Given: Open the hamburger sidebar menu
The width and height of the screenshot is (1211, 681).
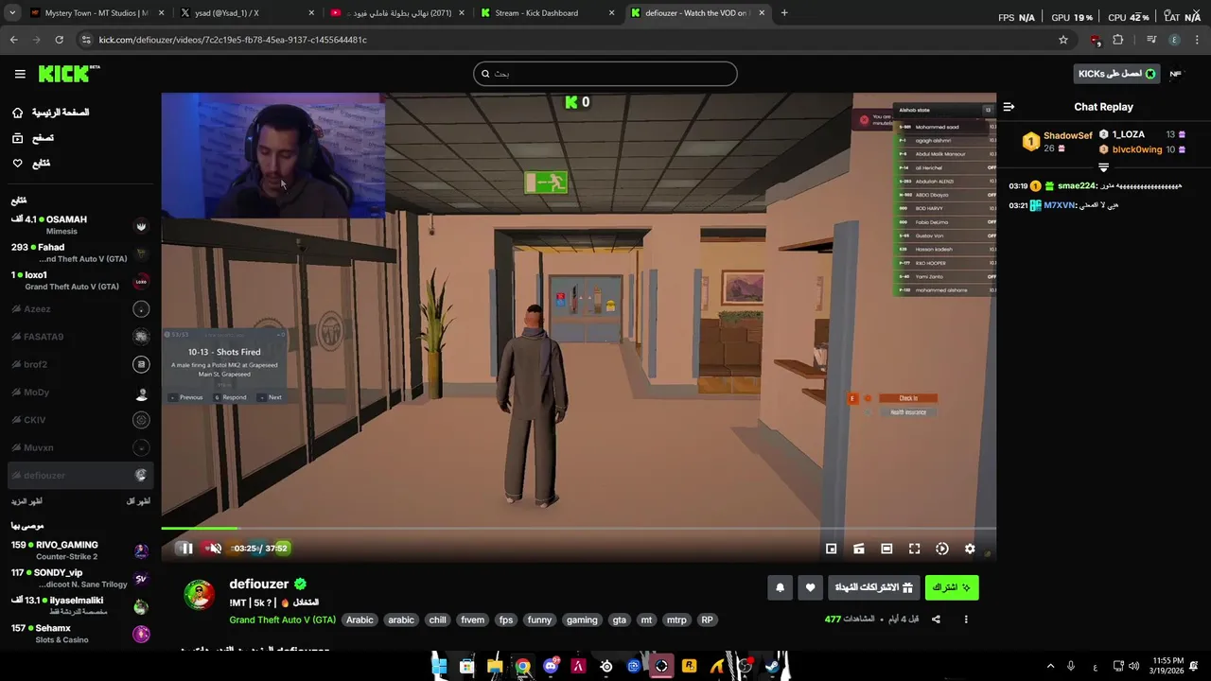Looking at the screenshot, I should tap(20, 74).
